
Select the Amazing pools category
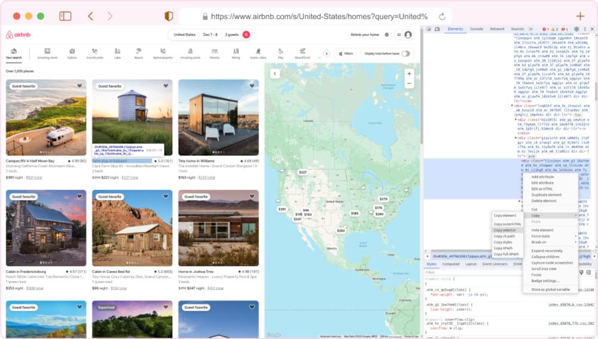pos(190,54)
